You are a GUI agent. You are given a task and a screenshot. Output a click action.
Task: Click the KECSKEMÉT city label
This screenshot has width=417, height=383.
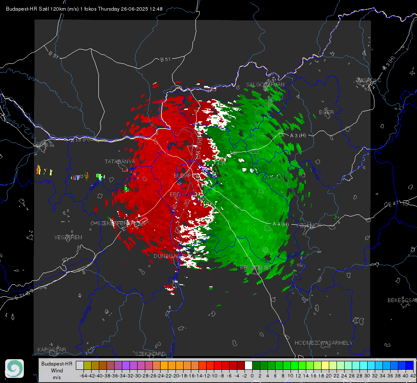[256, 268]
